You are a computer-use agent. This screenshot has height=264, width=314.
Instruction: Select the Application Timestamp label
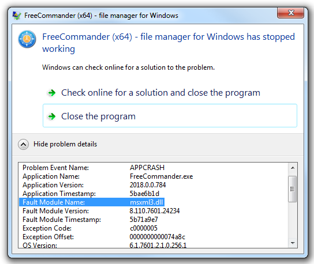(59, 194)
